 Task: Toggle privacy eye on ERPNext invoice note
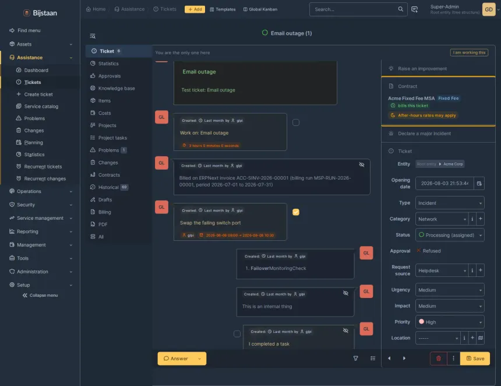[362, 164]
